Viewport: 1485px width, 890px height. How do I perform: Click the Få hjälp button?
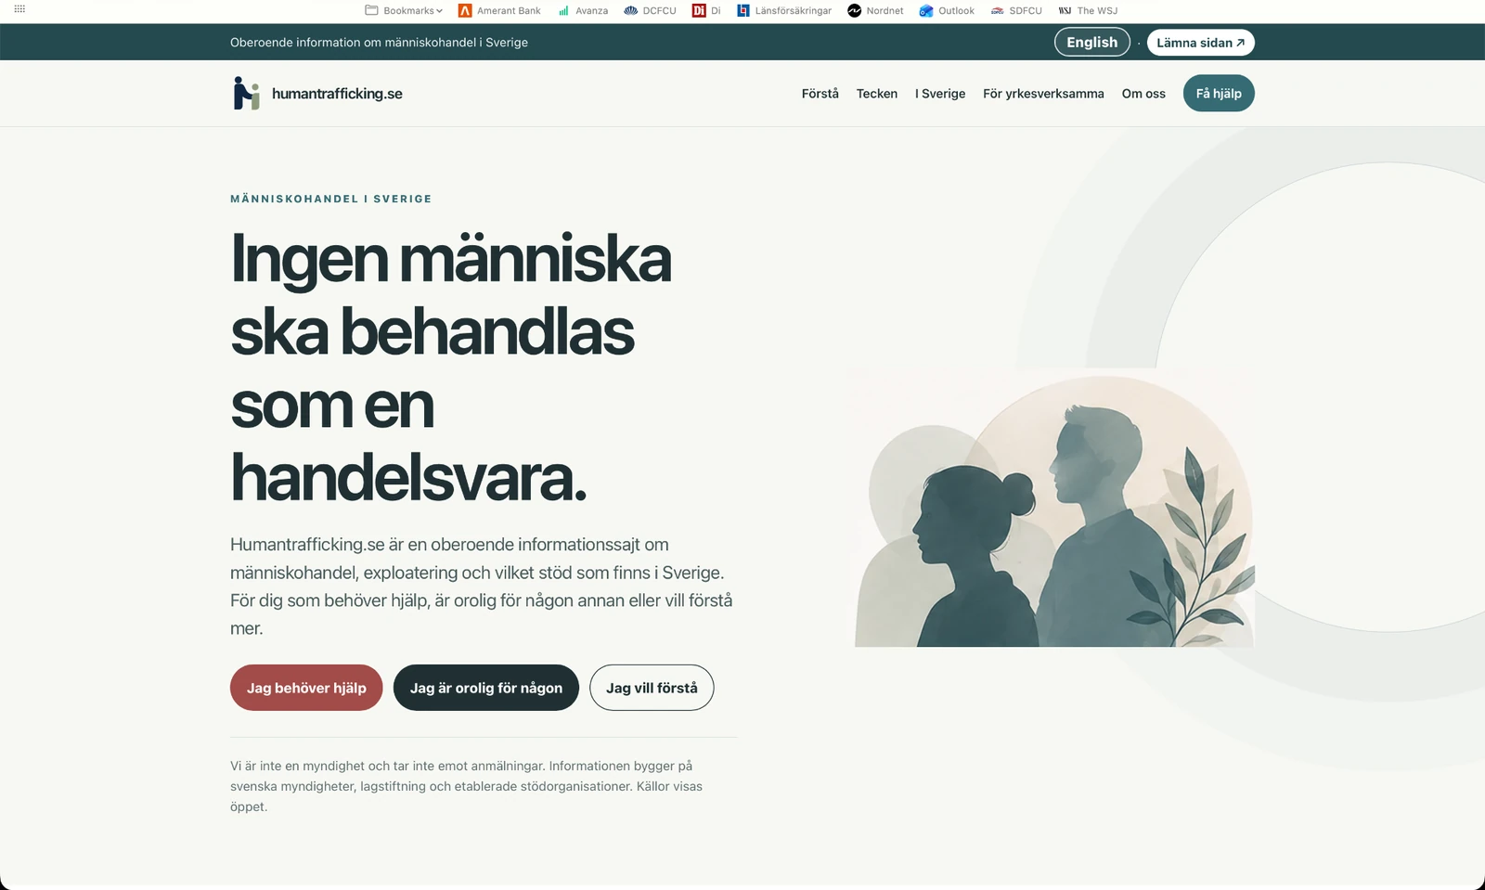coord(1219,94)
